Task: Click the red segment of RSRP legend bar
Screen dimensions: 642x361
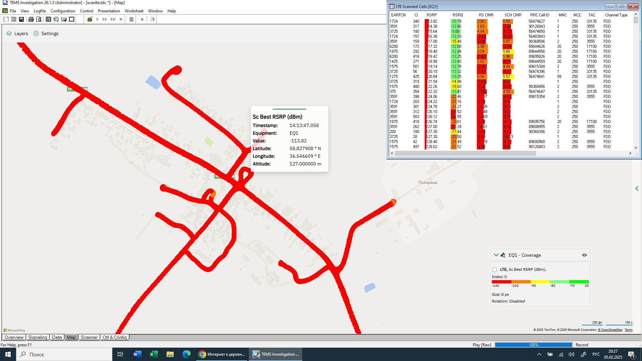Action: click(x=501, y=282)
